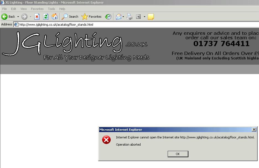The width and height of the screenshot is (259, 168).
Task: Go to the Home page icon
Action: tap(55, 17)
